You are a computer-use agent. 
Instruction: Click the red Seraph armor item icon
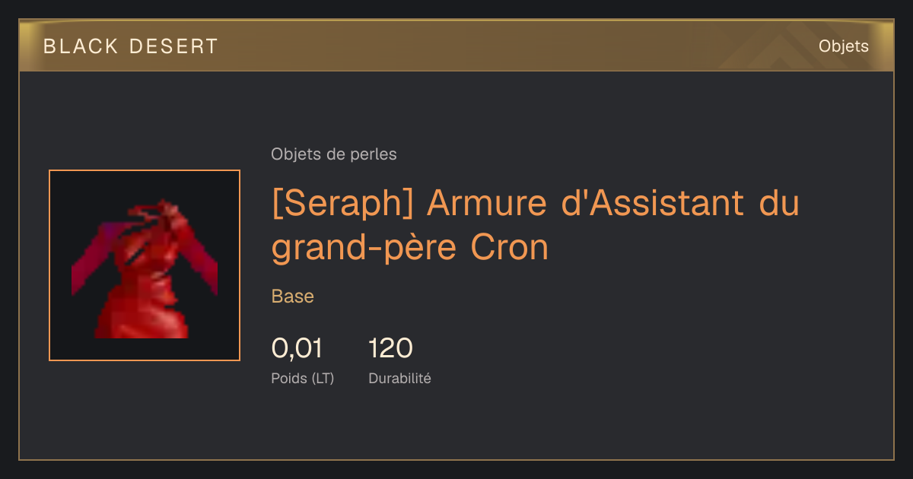145,265
